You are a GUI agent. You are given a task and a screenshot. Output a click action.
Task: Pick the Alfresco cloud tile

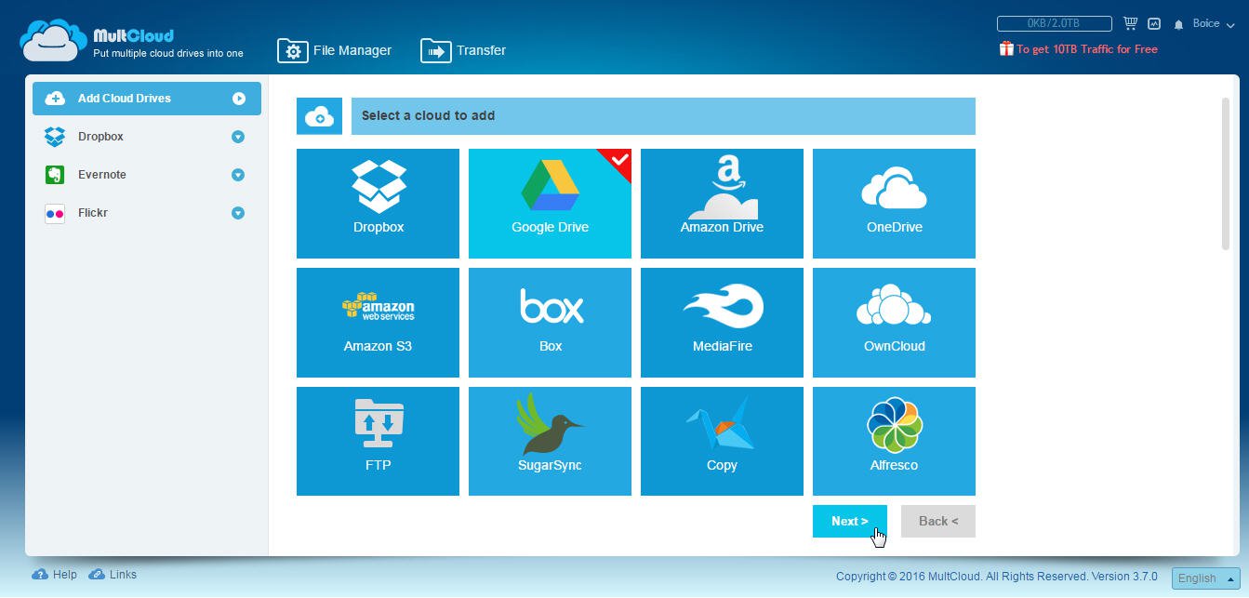[893, 441]
